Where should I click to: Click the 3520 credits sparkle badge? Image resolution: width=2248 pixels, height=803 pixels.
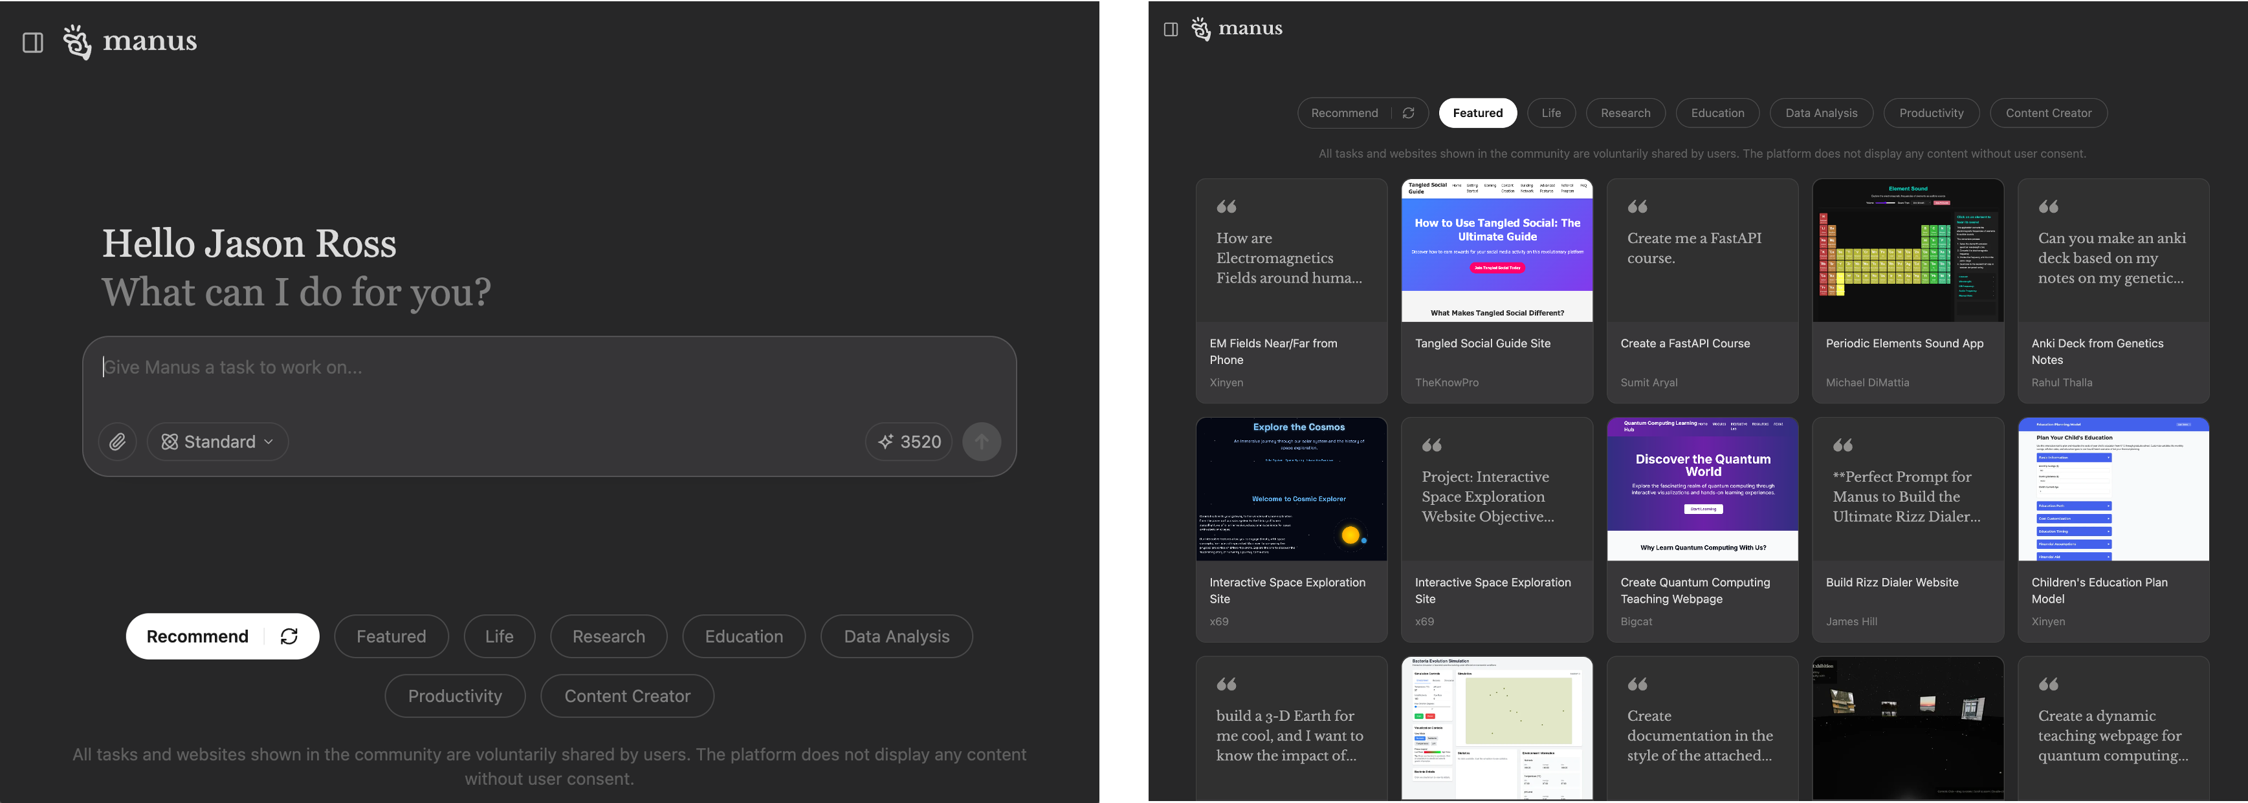(x=909, y=442)
